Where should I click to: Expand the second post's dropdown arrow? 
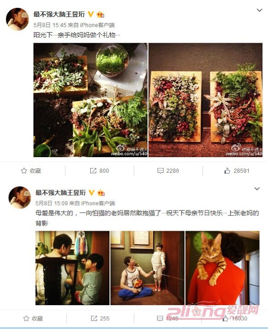tap(257, 189)
